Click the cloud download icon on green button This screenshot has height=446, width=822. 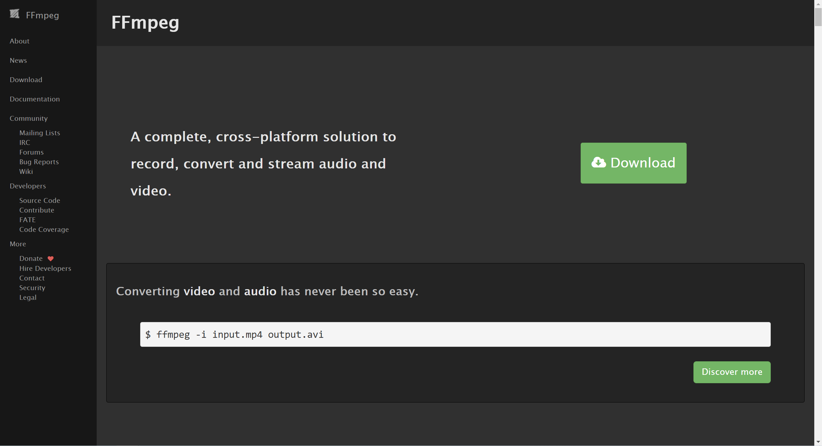coord(598,163)
